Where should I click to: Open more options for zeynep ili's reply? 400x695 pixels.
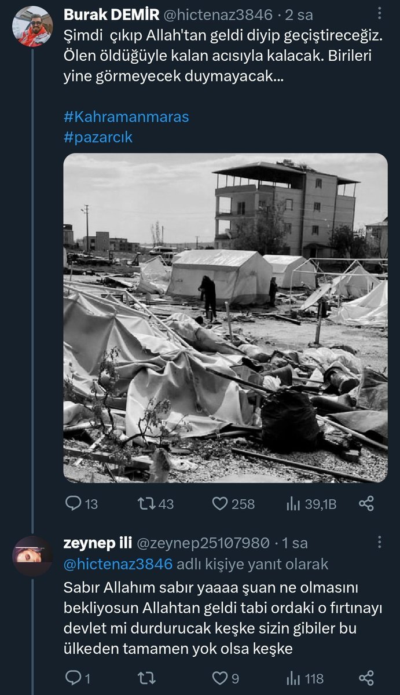tap(379, 543)
